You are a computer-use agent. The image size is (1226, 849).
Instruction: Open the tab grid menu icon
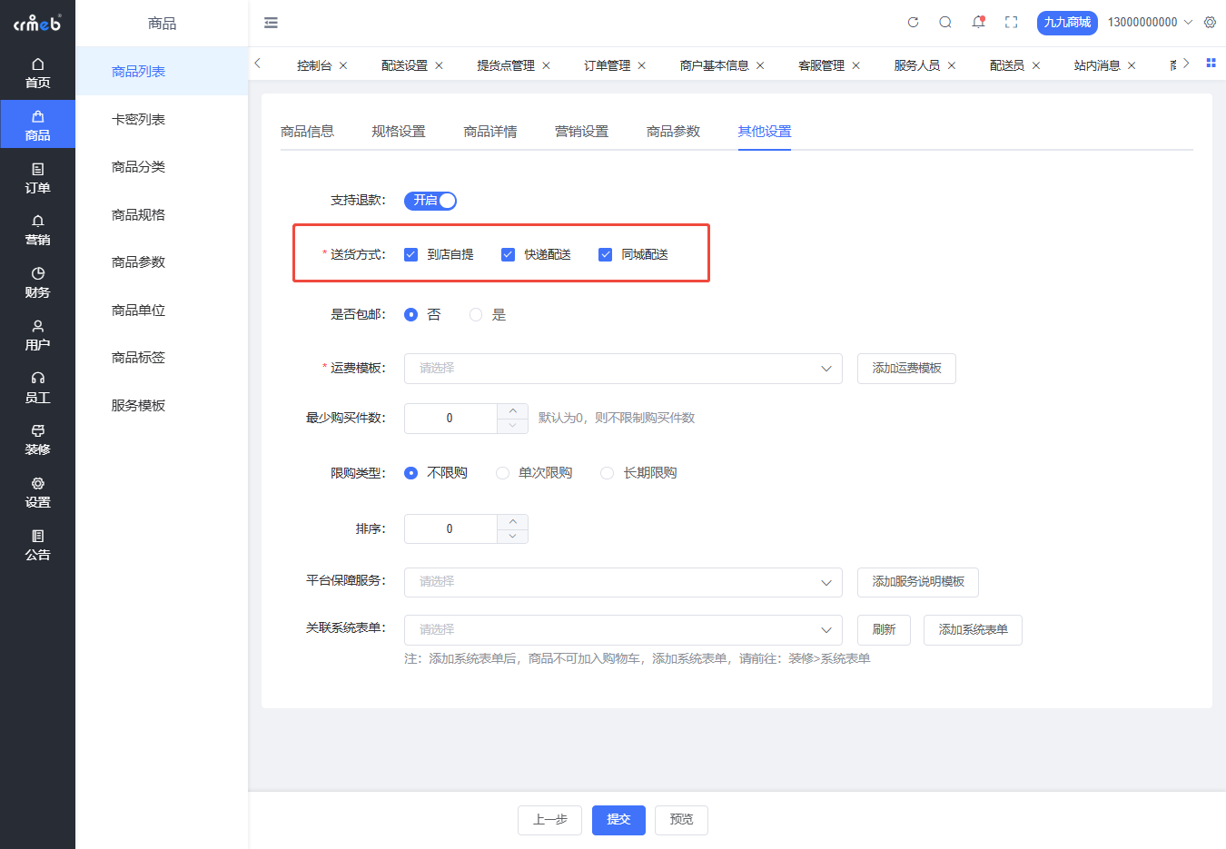pos(1211,64)
